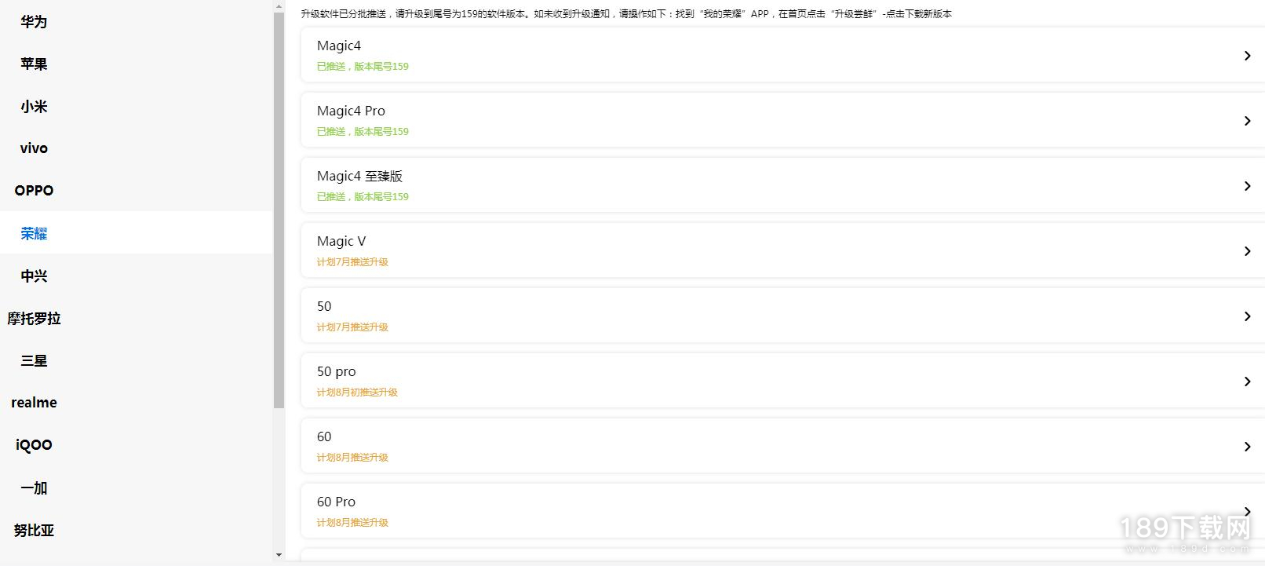Click Magic4 Pro status 已推送，版本尾号159
This screenshot has height=566, width=1265.
click(363, 132)
